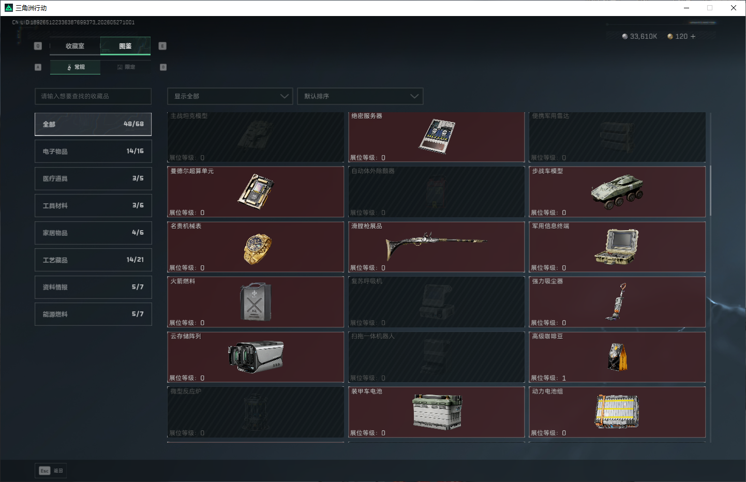Image resolution: width=746 pixels, height=482 pixels.
Task: Focus the collectible search input field
Action: click(93, 96)
